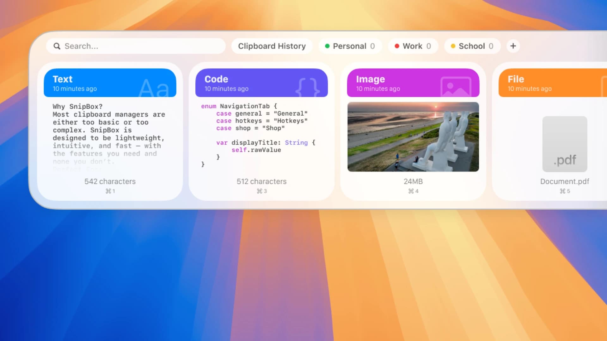
Task: Click '10 minutes ago' on the Image card
Action: [x=378, y=89]
